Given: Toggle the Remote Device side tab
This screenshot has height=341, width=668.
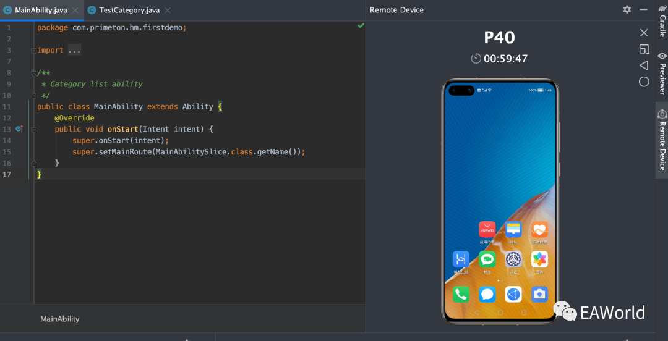Looking at the screenshot, I should click(x=662, y=140).
